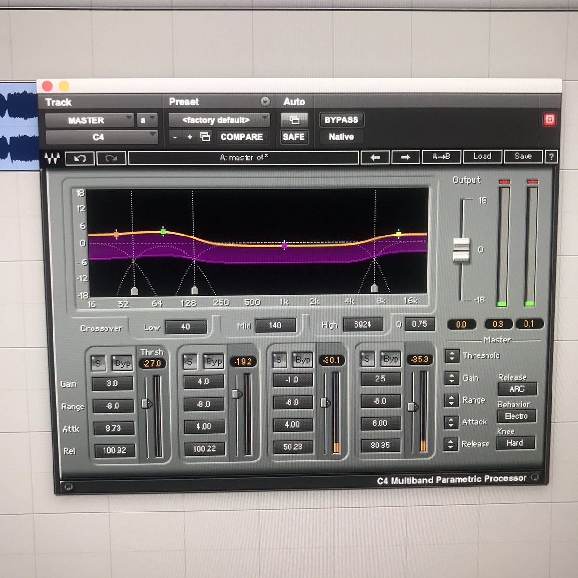The height and width of the screenshot is (578, 578).
Task: Undo the last plugin change
Action: click(80, 158)
